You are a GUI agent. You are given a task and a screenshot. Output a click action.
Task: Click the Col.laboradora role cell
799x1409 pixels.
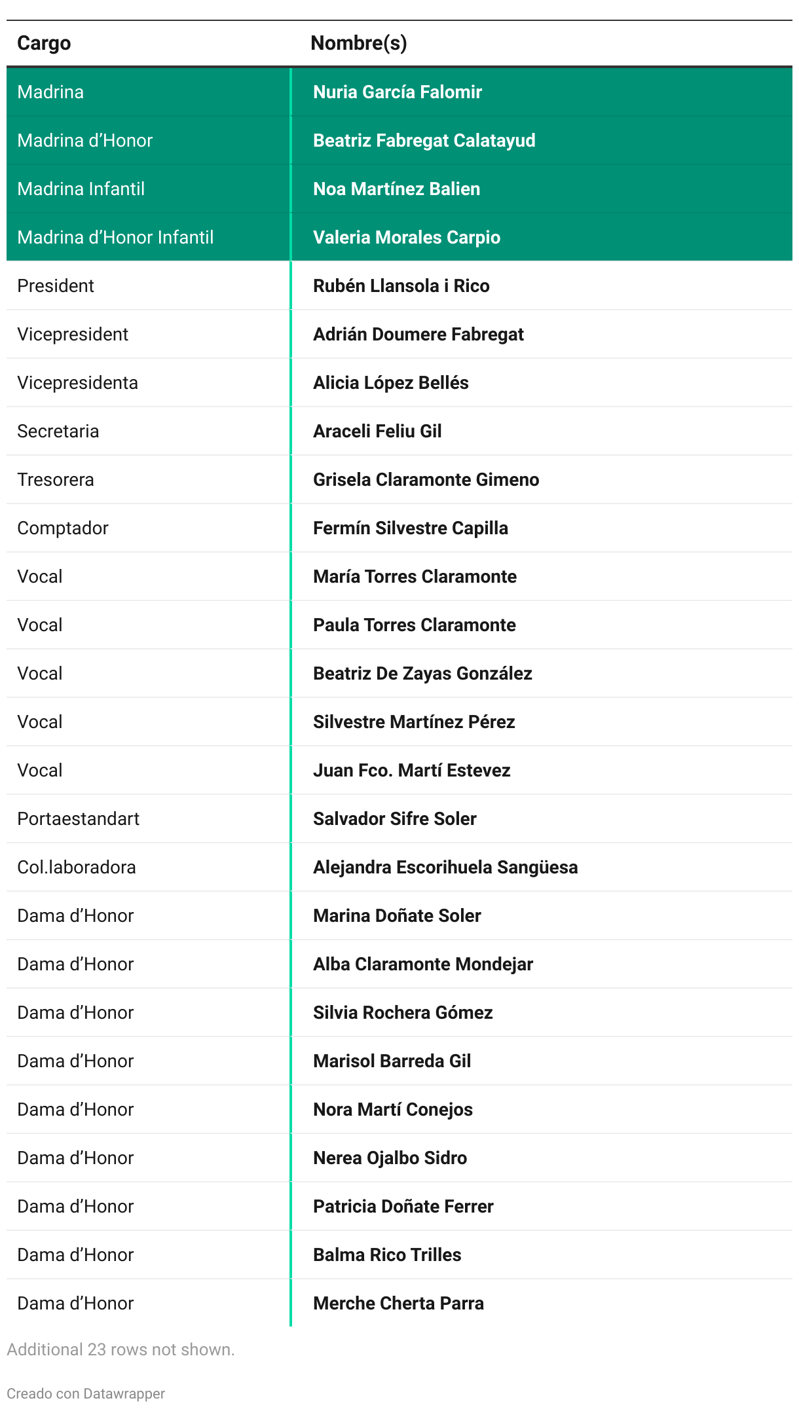[77, 868]
